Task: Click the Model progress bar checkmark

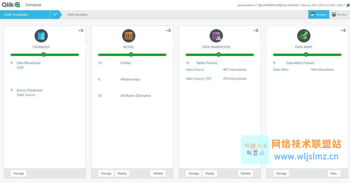Action: click(131, 54)
